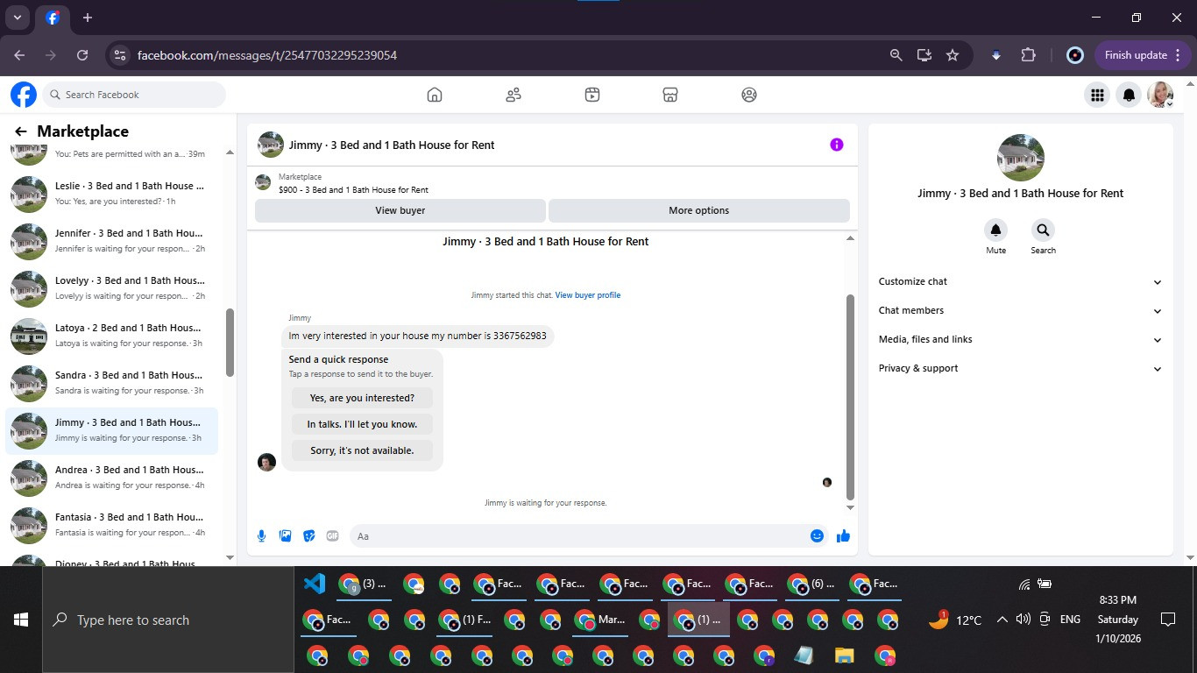Viewport: 1197px width, 673px height.
Task: Send 'In talks. I'll let you know.'
Action: click(362, 424)
